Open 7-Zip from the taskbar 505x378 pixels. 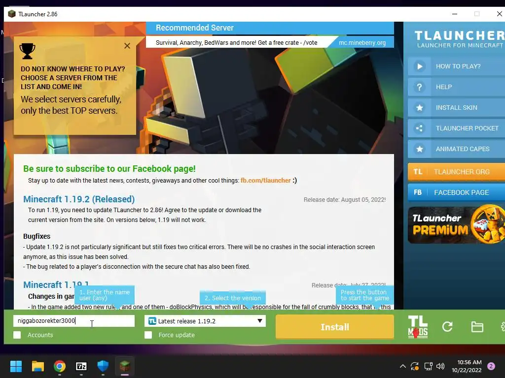click(x=81, y=366)
